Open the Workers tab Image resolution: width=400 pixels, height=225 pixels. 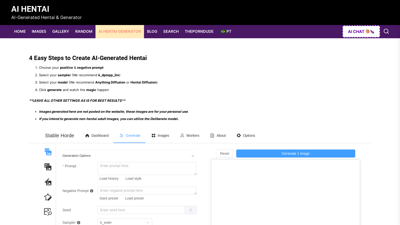[190, 135]
